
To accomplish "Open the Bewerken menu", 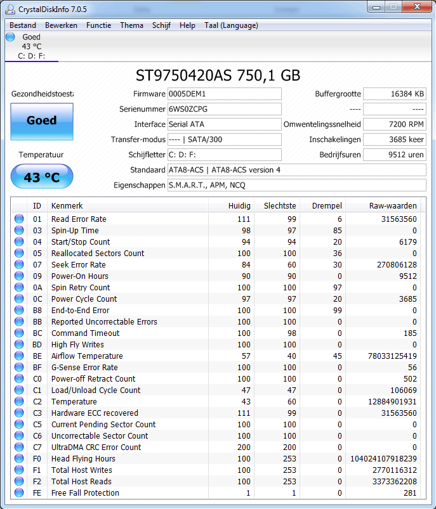I will [x=61, y=25].
